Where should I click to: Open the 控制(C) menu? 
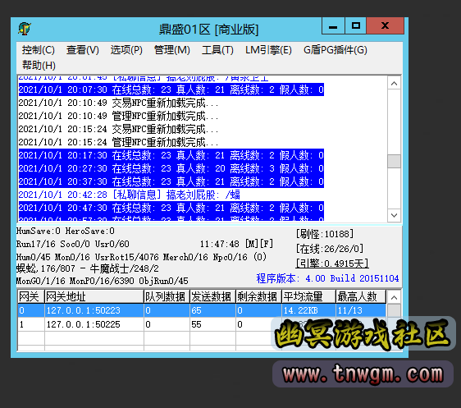tap(39, 50)
